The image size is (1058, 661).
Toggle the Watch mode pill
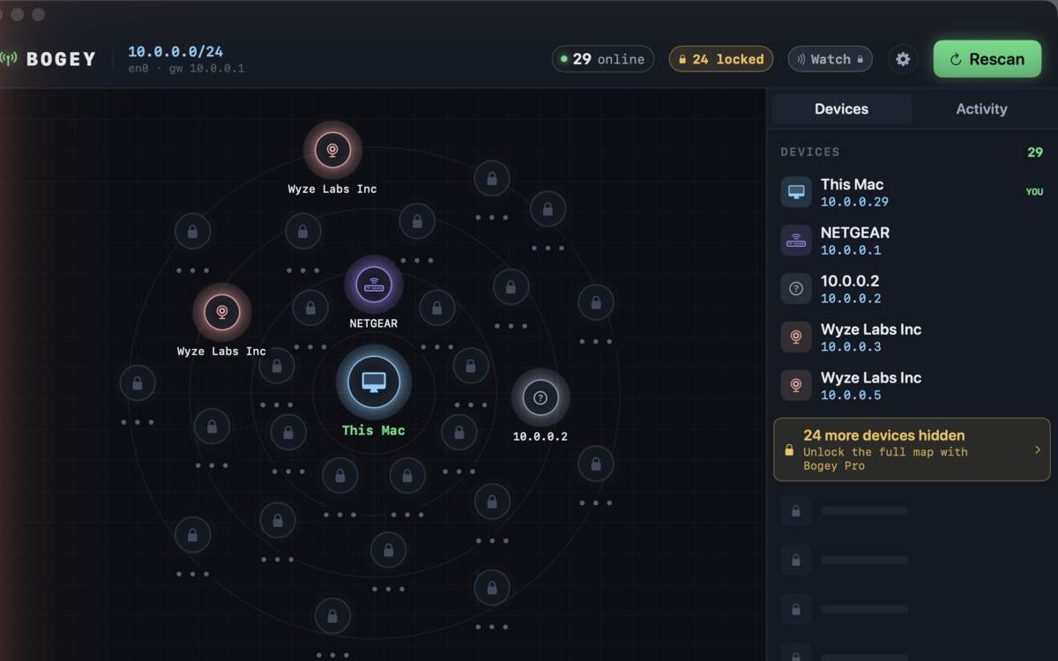[830, 59]
